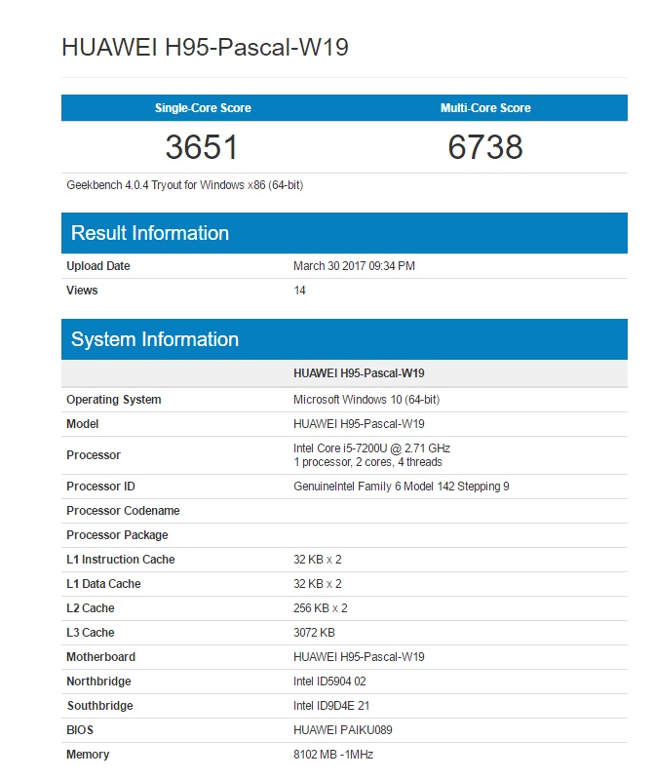Click the L3 Cache value 3072 KB

click(x=317, y=633)
